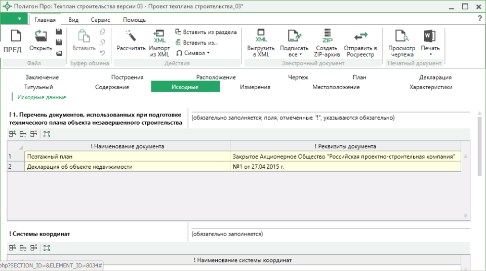Expand table to full screen icon

click(47, 134)
